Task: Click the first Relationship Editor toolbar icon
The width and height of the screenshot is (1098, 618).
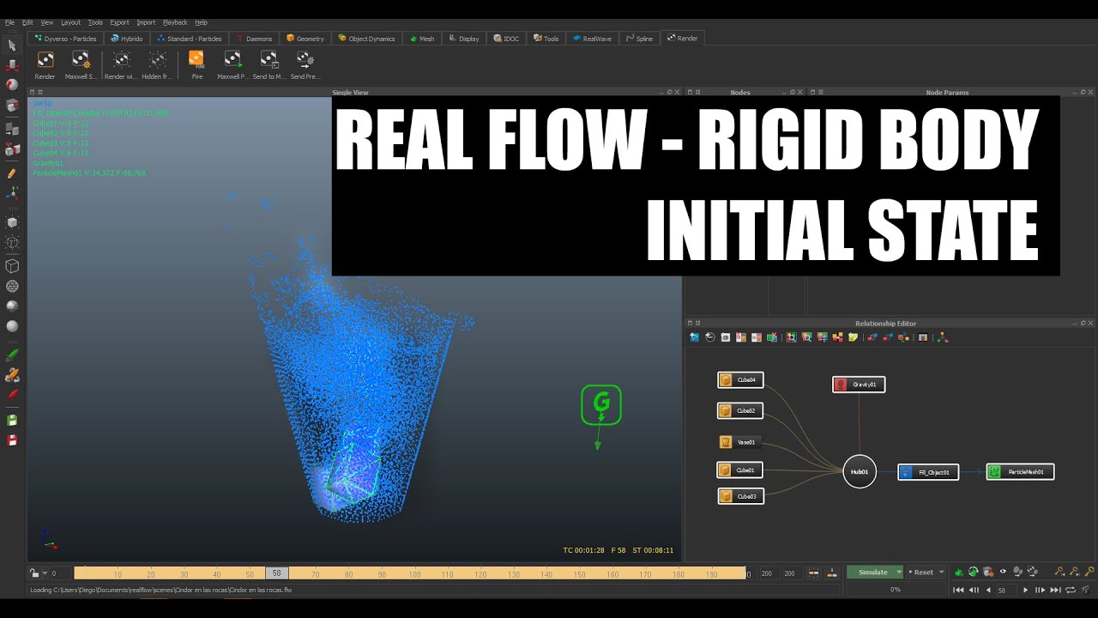Action: click(695, 337)
